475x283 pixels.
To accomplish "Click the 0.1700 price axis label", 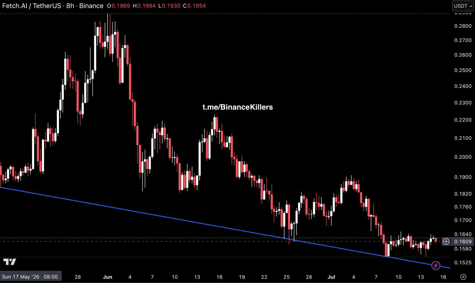I will coord(463,220).
